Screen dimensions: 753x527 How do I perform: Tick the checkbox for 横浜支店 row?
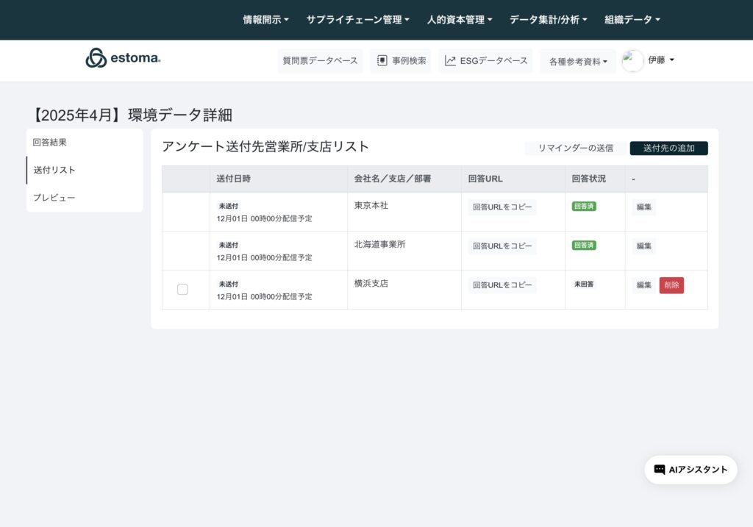[182, 290]
